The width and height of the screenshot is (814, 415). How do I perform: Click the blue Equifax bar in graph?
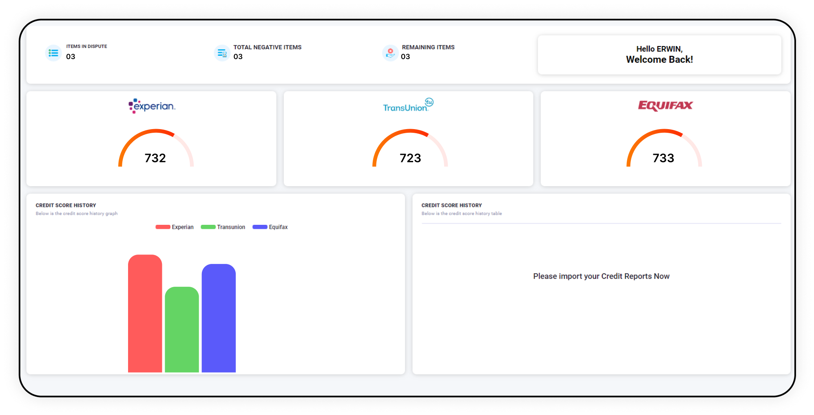coord(219,318)
